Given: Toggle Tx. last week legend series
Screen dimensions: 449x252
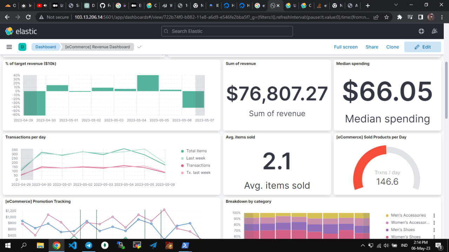Looking at the screenshot, I should [x=199, y=172].
